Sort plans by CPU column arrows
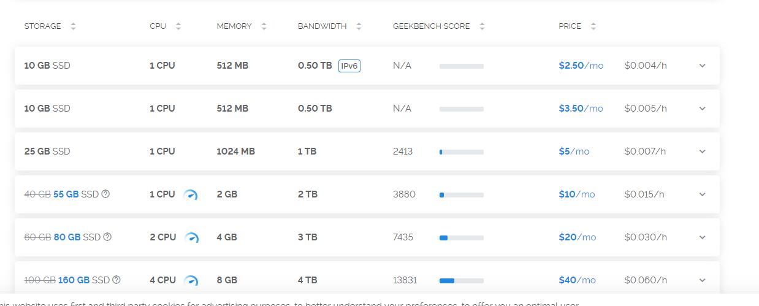 (x=178, y=26)
